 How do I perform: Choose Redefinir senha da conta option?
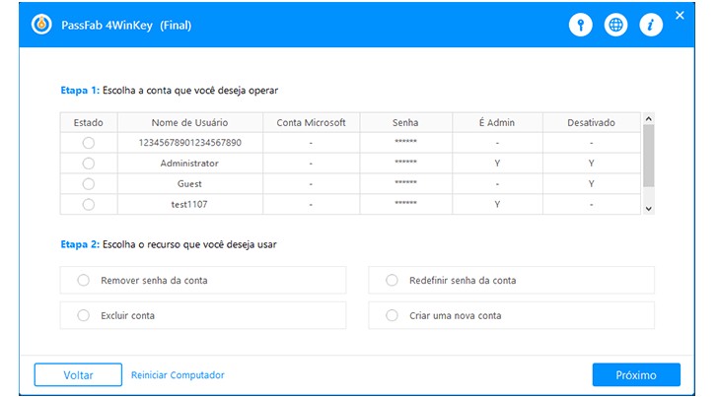[392, 281]
